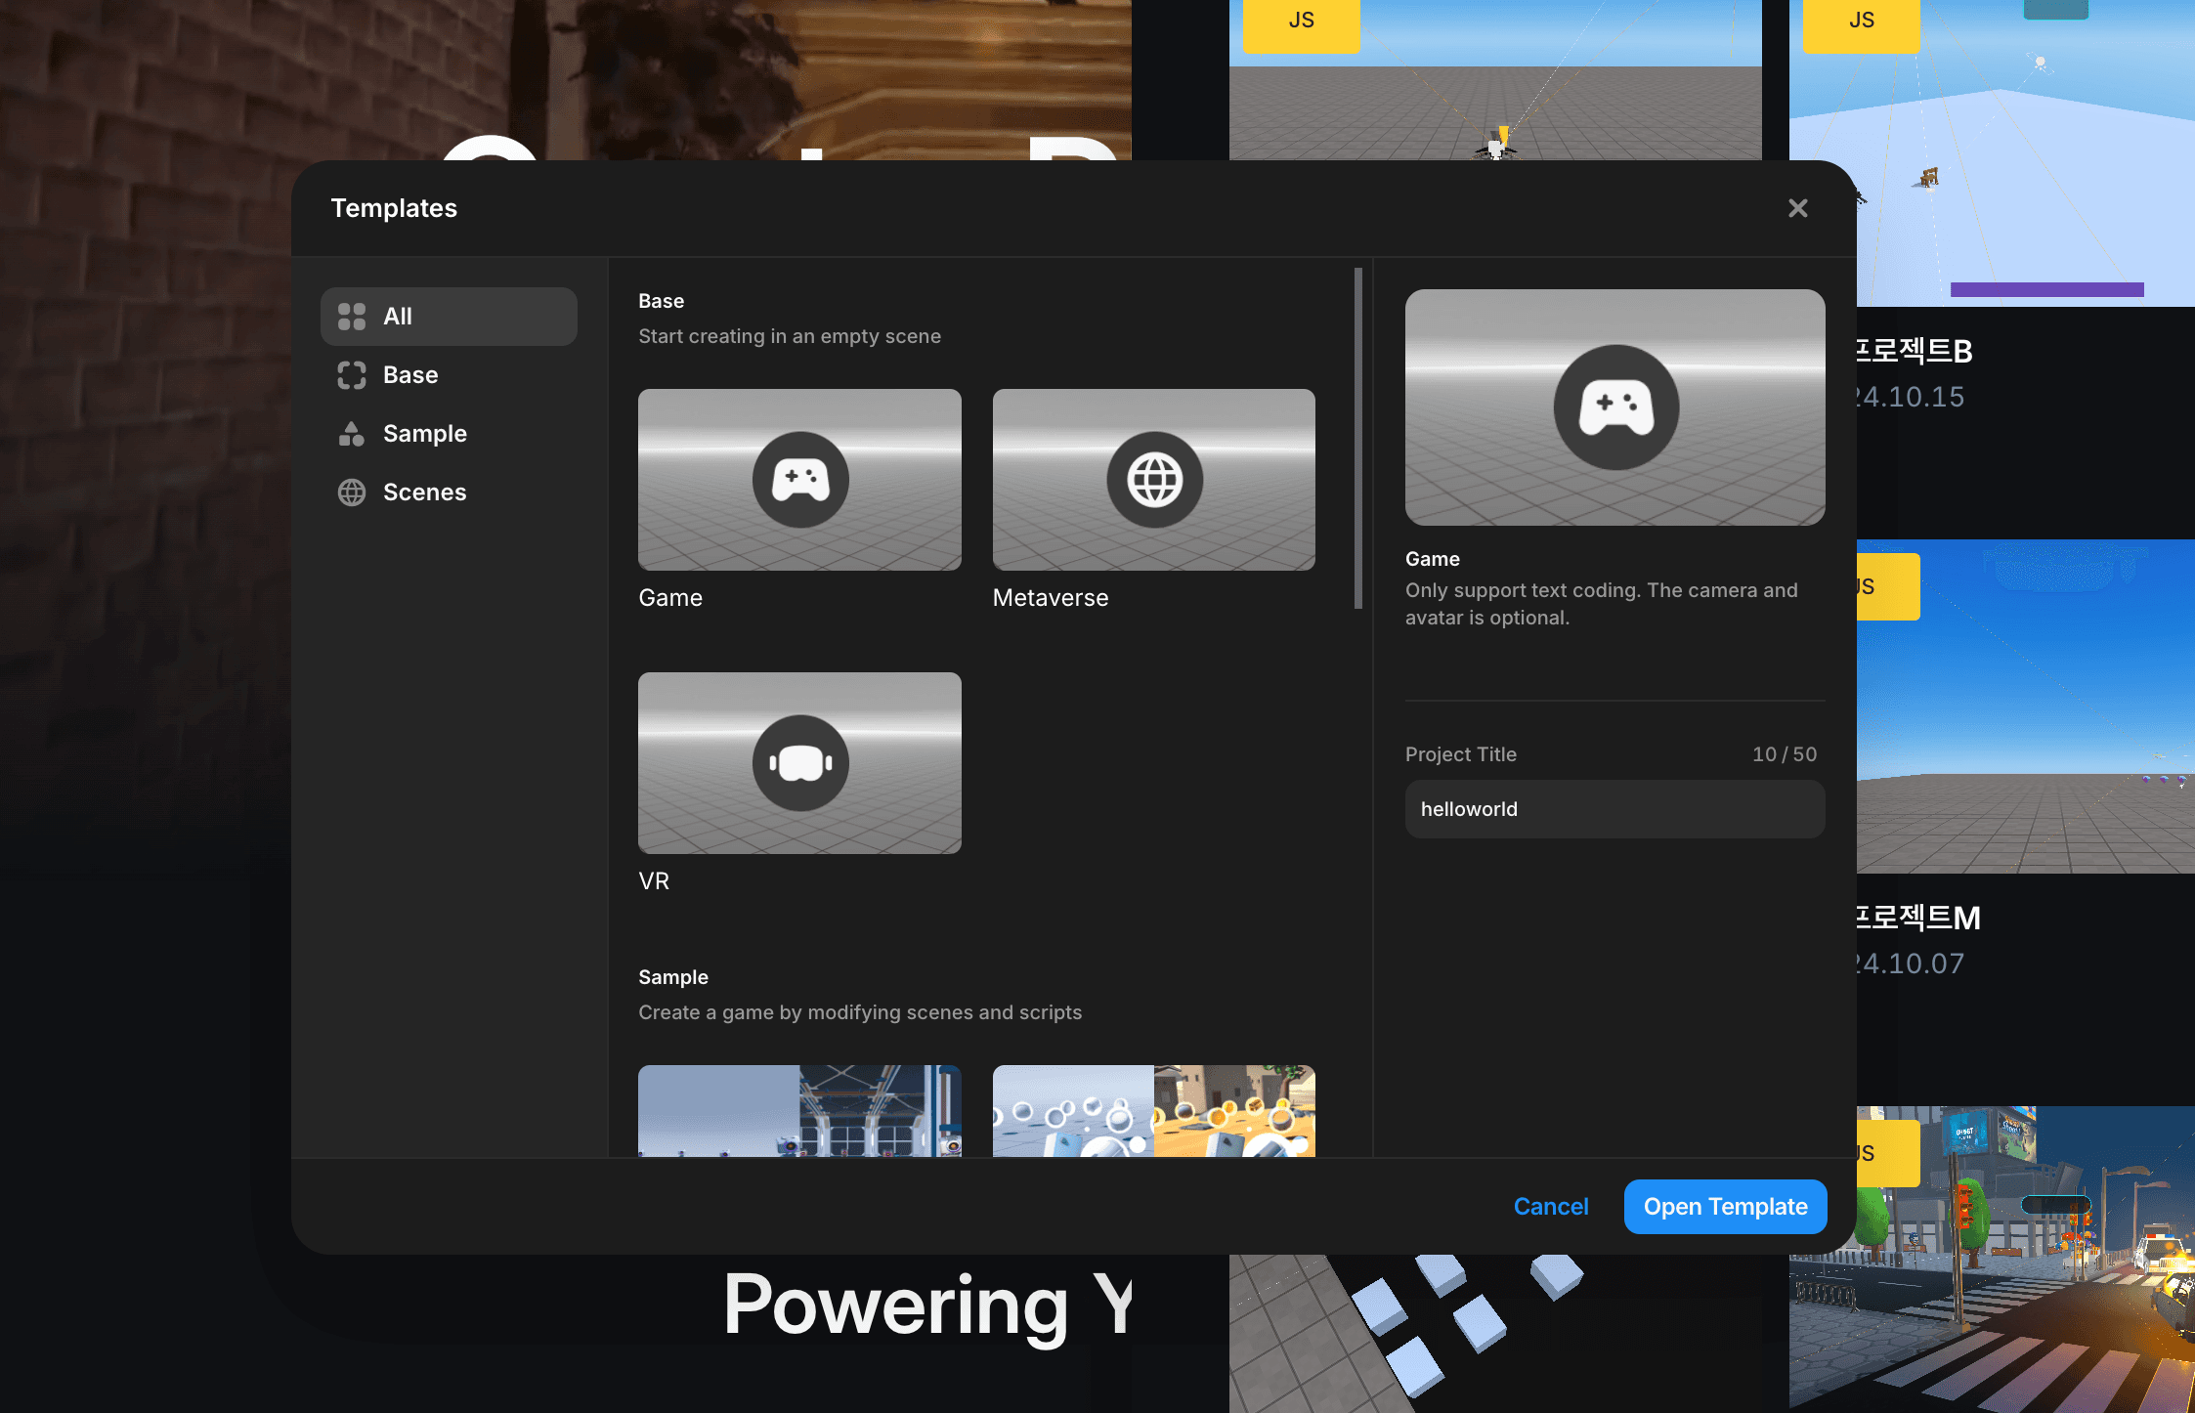Click the Base frame icon
This screenshot has width=2195, height=1413.
point(352,375)
